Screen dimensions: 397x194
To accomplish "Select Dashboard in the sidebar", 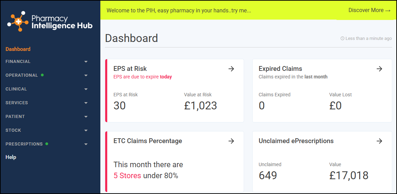I will [x=18, y=49].
